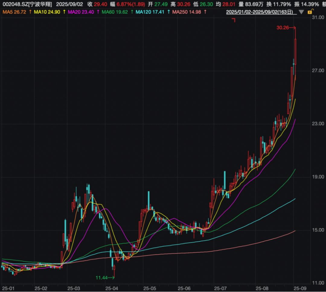Click the 11.44 low price marker
The width and height of the screenshot is (326, 292).
click(102, 278)
